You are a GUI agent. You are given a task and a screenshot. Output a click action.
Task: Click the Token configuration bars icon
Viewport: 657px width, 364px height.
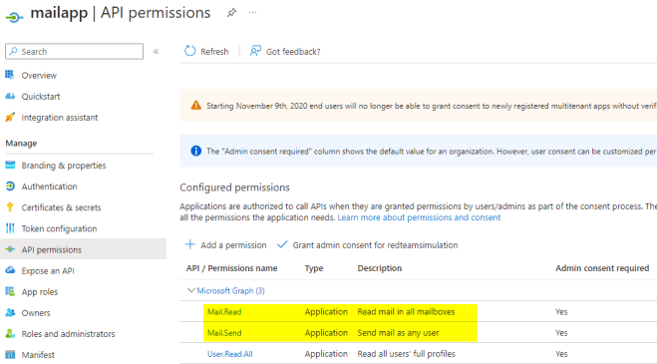pyautogui.click(x=10, y=228)
